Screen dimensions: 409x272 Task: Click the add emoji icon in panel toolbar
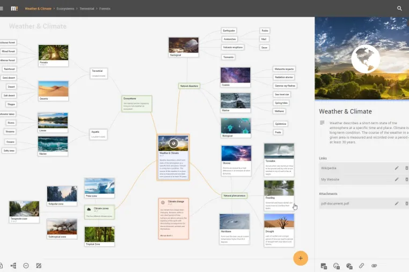[337, 266]
